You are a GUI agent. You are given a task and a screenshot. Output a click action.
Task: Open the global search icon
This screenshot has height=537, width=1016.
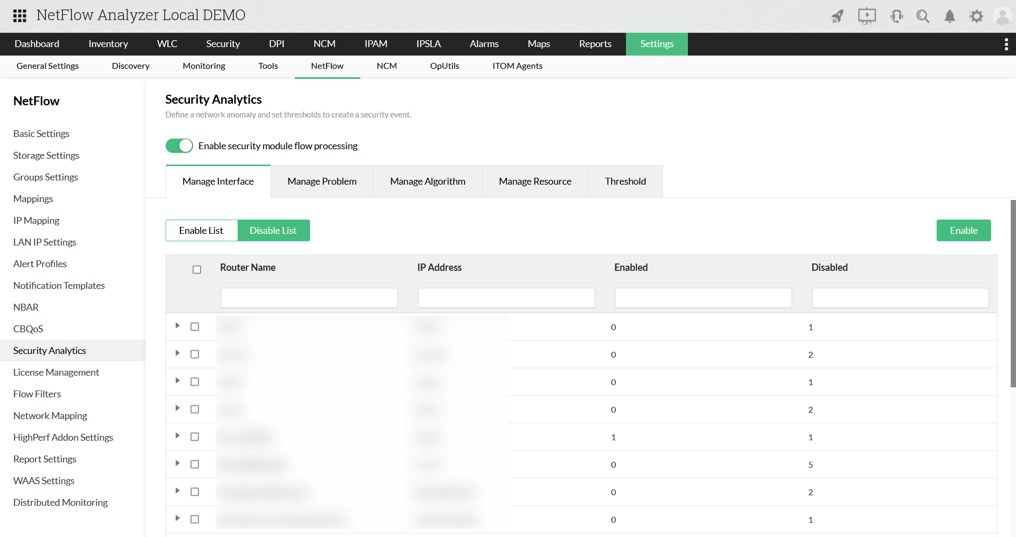pos(923,16)
